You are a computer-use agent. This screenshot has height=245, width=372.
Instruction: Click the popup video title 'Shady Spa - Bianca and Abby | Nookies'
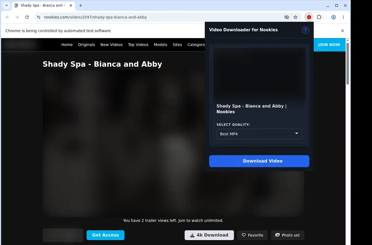tap(251, 109)
